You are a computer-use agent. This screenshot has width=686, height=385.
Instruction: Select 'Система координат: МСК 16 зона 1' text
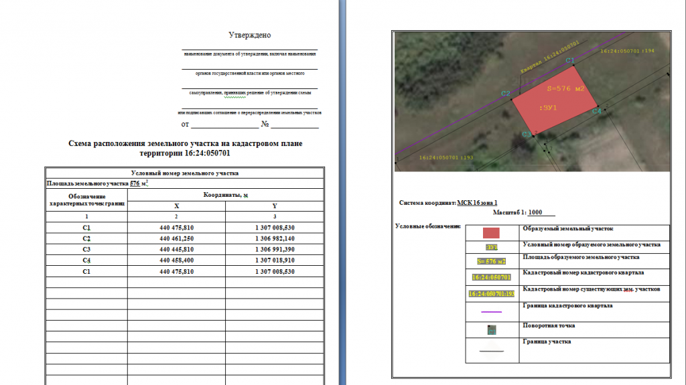(x=448, y=203)
